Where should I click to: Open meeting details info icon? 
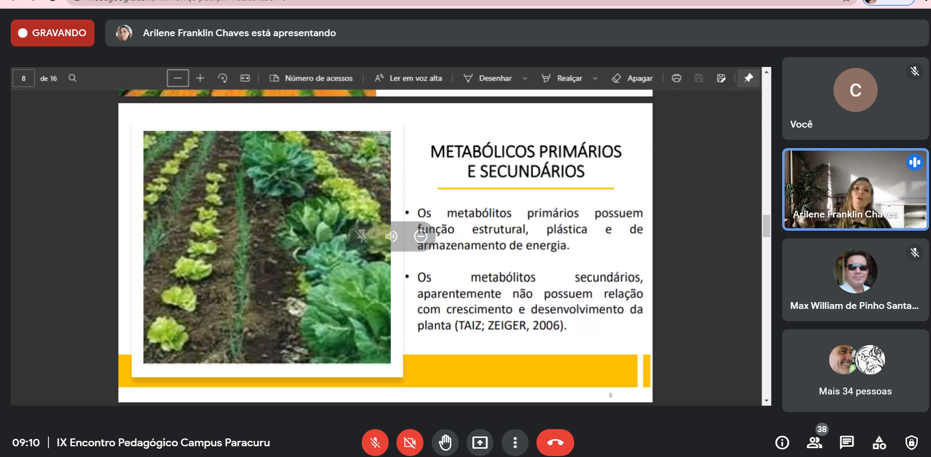(x=782, y=442)
